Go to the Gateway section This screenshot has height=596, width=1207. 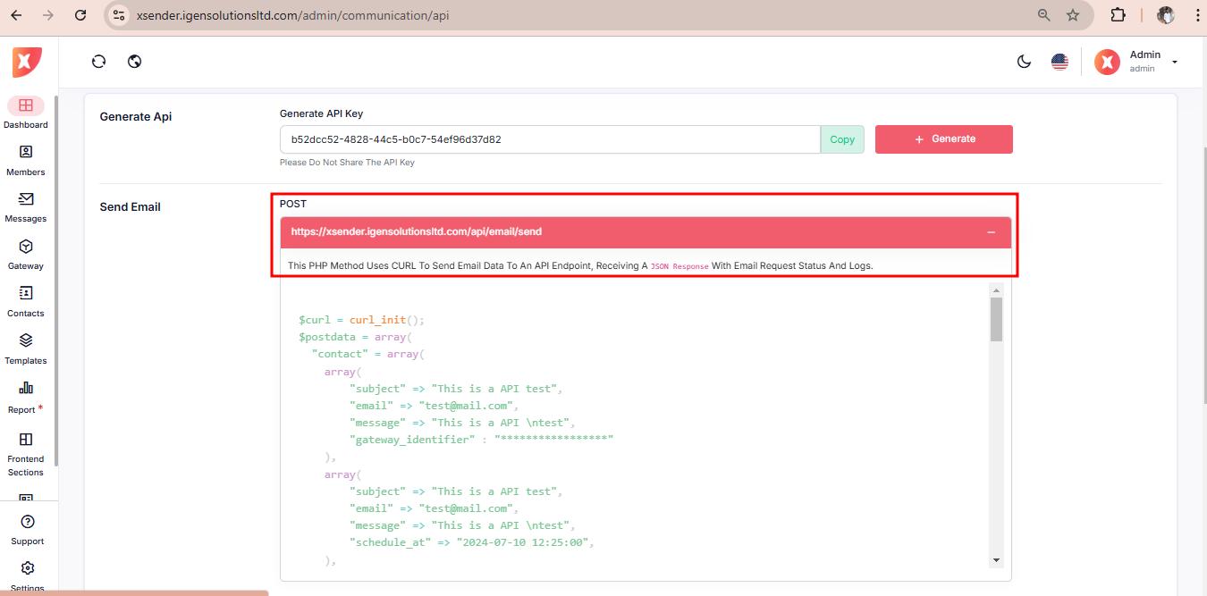coord(26,247)
